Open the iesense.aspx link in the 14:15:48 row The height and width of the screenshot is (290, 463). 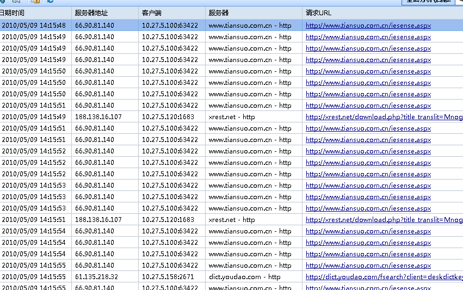(368, 26)
